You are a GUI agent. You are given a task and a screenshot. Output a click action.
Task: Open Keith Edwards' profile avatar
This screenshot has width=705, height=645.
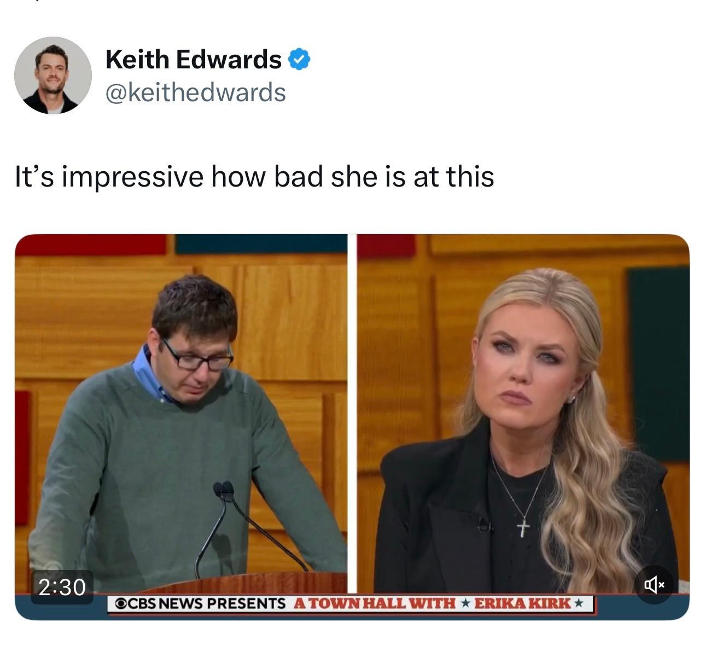53,75
